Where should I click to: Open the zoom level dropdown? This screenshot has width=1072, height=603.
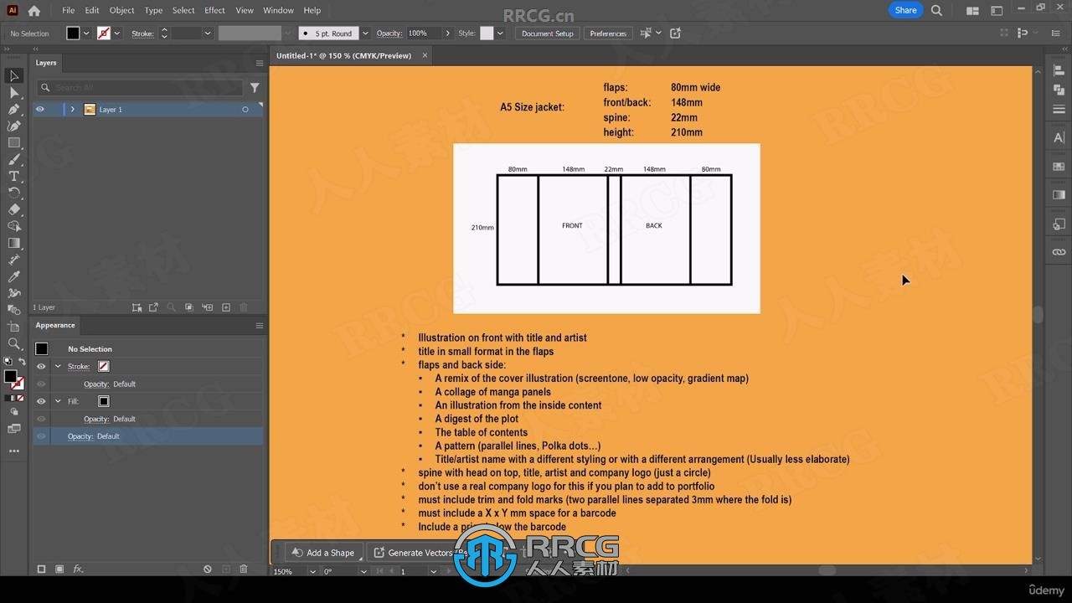coord(312,571)
